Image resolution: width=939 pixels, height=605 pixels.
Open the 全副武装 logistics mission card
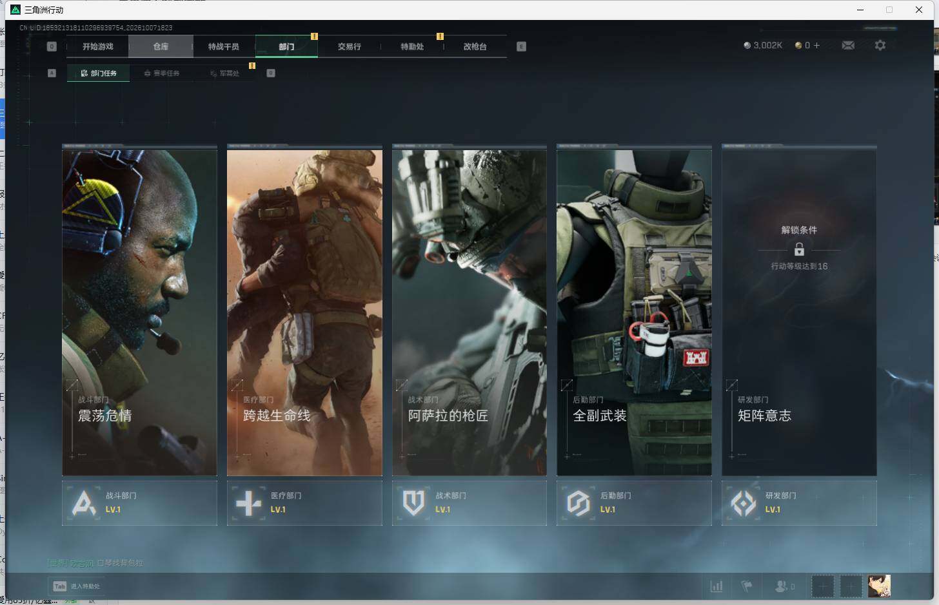634,311
